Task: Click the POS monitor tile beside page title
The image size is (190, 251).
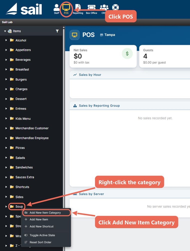Action: pyautogui.click(x=74, y=35)
